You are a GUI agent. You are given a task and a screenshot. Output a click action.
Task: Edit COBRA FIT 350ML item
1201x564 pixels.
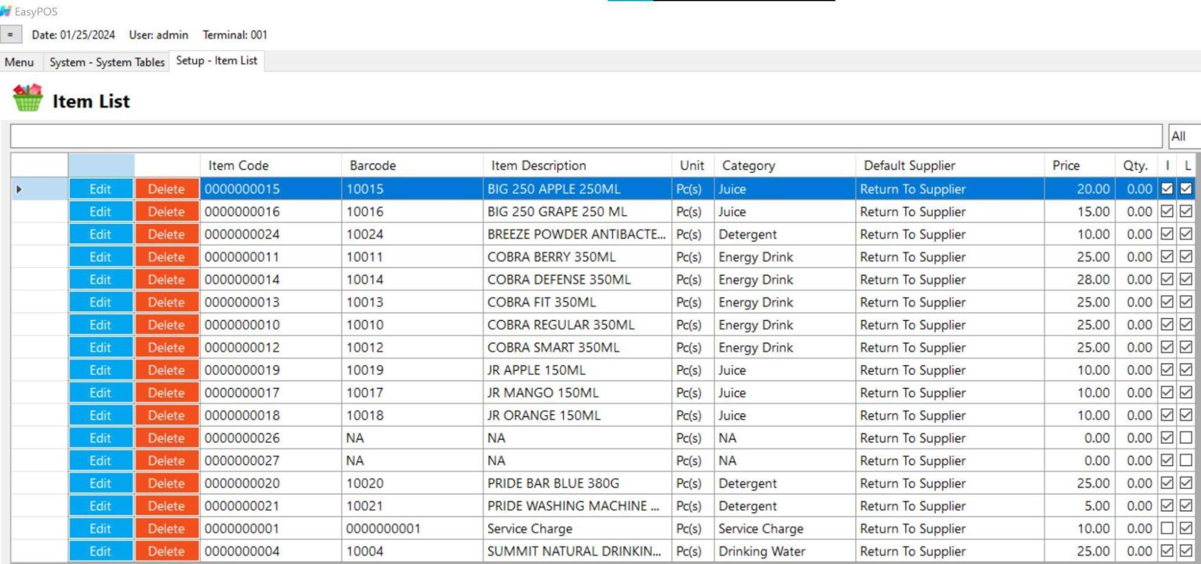(100, 302)
